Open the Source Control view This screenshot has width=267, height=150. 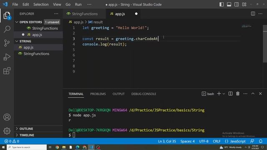(x=7, y=43)
